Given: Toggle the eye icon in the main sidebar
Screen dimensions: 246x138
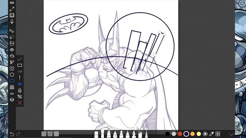Looking at the screenshot, I should point(12,50).
